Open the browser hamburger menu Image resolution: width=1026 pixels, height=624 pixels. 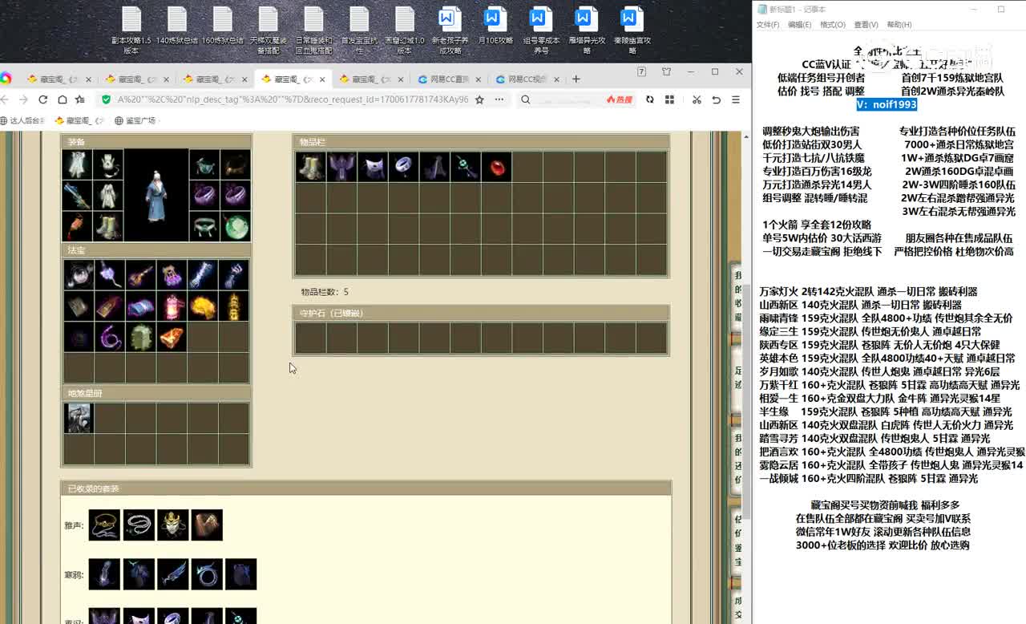pos(737,99)
